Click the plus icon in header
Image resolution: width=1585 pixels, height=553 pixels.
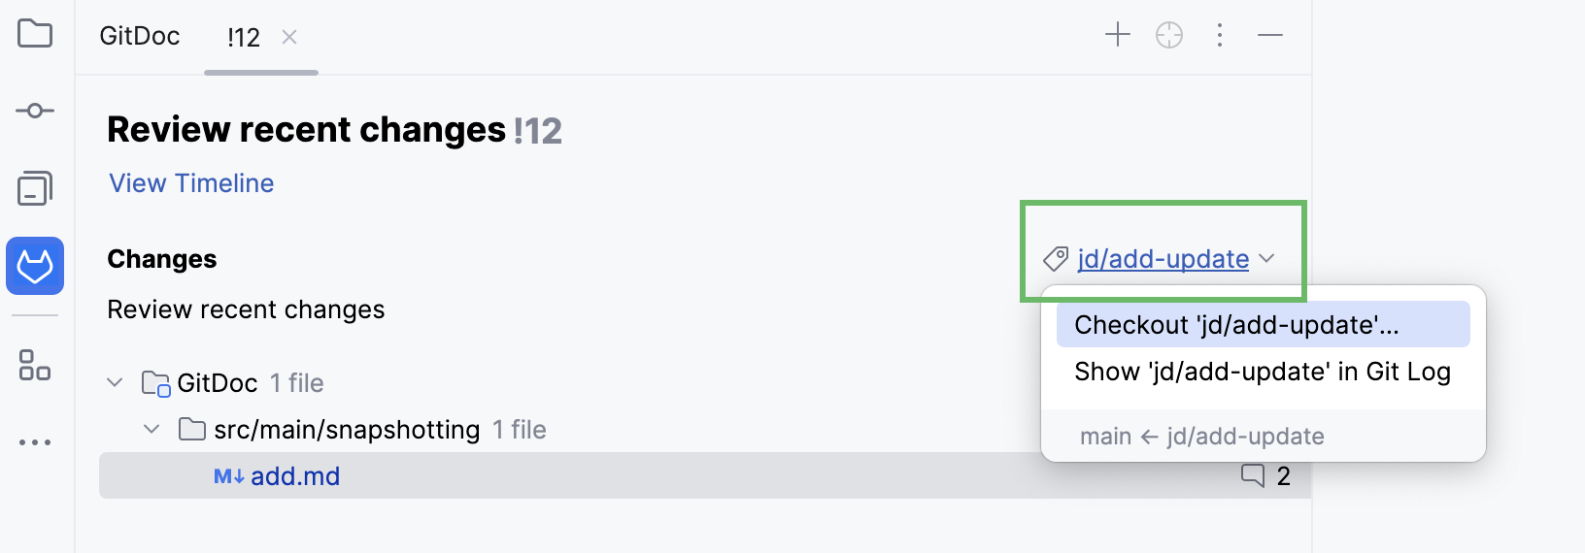click(1118, 36)
